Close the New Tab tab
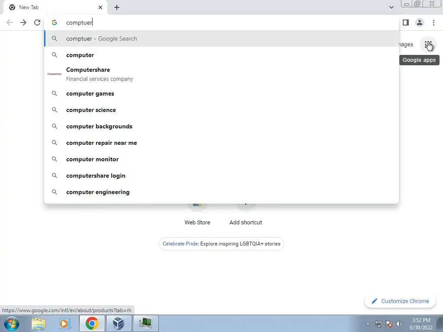This screenshot has height=332, width=443. pos(100,7)
